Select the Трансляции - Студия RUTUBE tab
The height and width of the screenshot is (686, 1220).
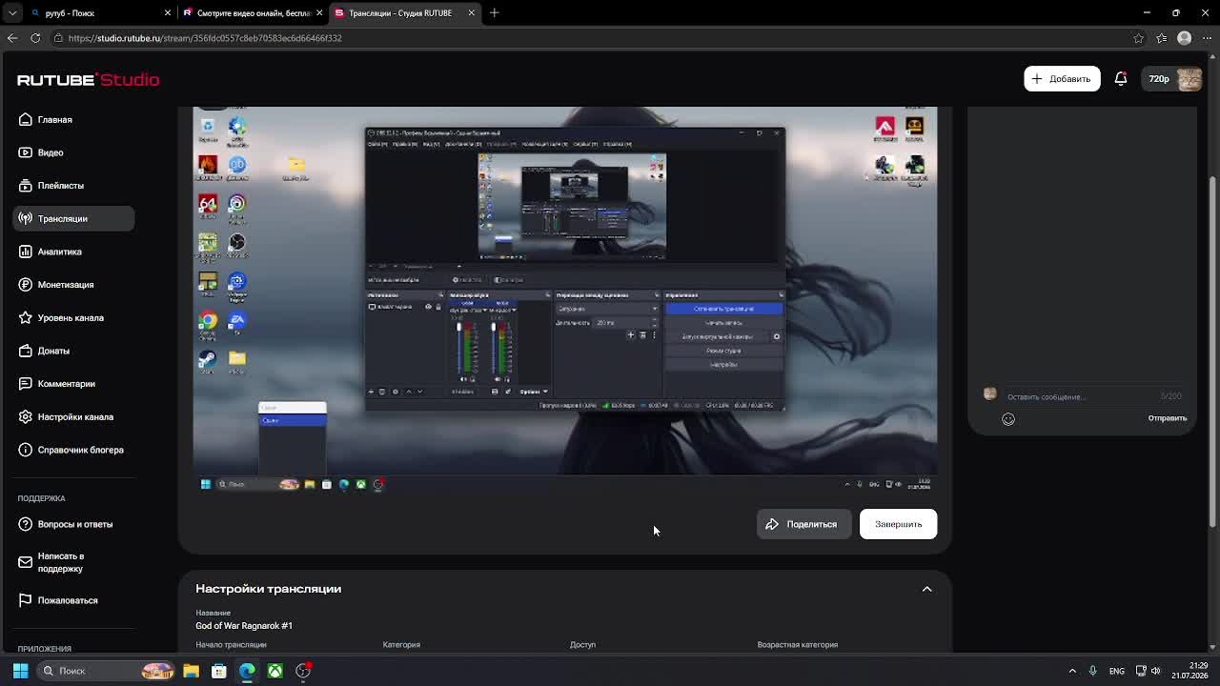pos(404,13)
